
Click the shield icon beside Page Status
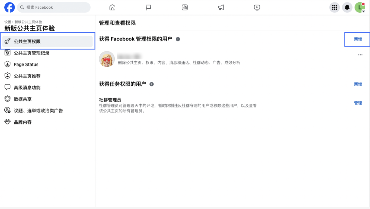coord(8,64)
